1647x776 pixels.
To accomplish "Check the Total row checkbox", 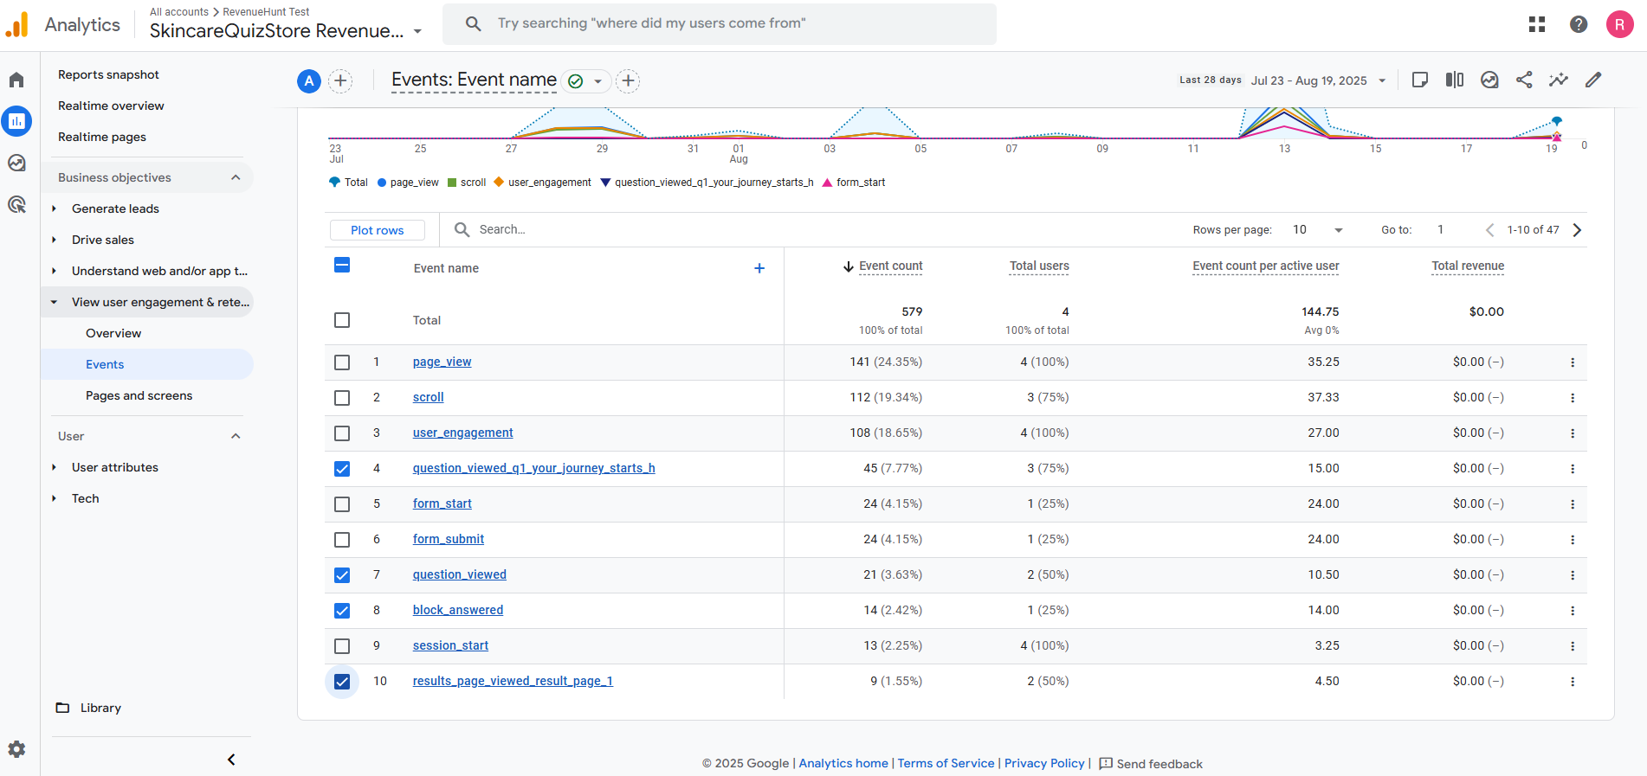I will point(342,320).
